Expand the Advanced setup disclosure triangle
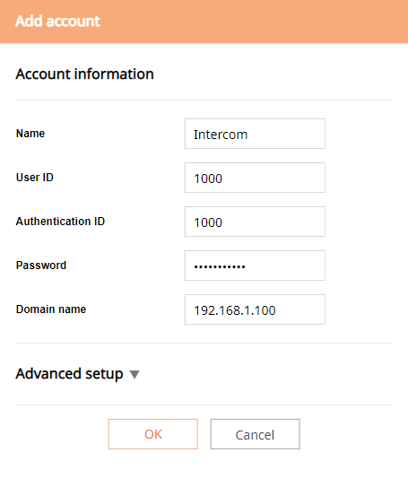Screen dimensions: 408x479 click(135, 374)
